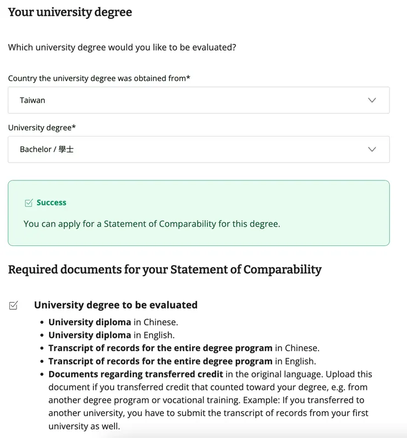The width and height of the screenshot is (407, 438).
Task: Click "Documents regarding transferred credit" bold text
Action: point(136,374)
